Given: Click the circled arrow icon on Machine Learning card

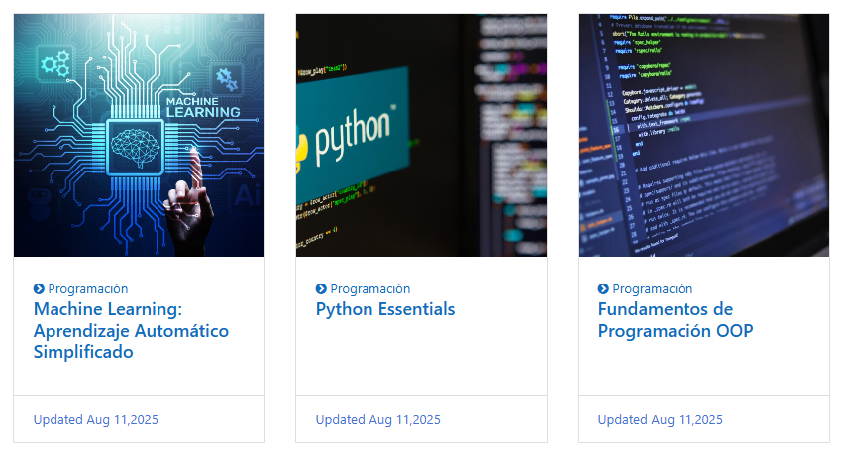Looking at the screenshot, I should coord(39,289).
